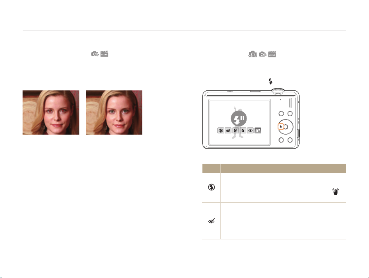The image size is (369, 278).
Task: Open the portrait photo with red eyes
Action: coord(51,113)
